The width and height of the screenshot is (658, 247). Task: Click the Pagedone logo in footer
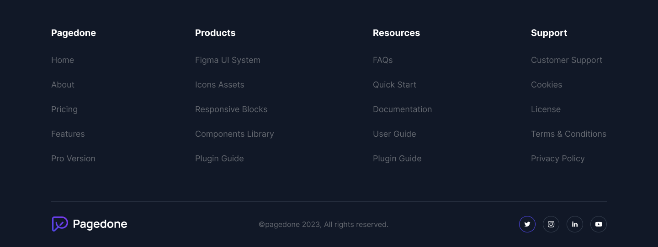(90, 224)
